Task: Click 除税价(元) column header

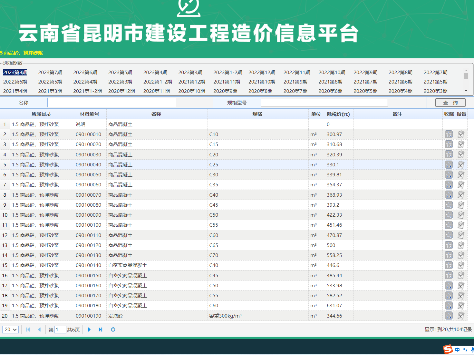Action: [338, 114]
